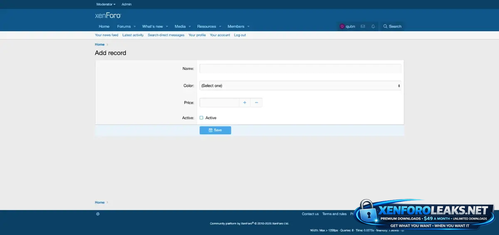Open the Members navigation tab

(236, 26)
